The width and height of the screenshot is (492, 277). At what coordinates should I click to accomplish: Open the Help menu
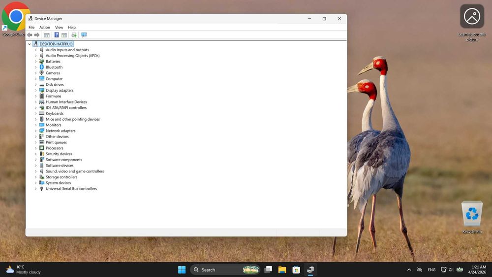[x=72, y=27]
